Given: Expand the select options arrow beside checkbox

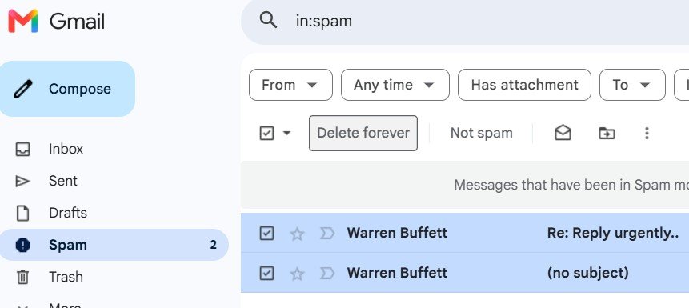Looking at the screenshot, I should [286, 133].
